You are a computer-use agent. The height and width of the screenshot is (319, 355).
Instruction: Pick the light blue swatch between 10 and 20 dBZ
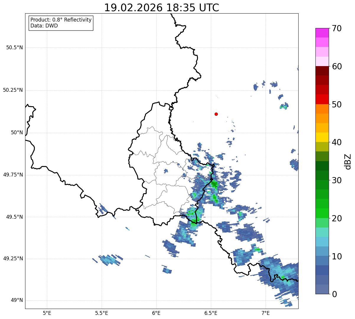tap(322, 242)
